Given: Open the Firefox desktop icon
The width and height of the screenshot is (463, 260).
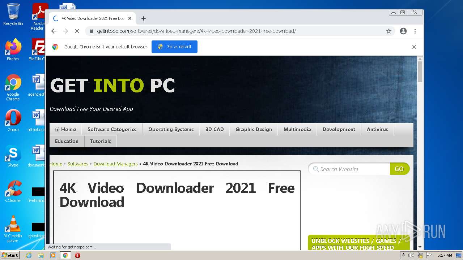Looking at the screenshot, I should coord(13,50).
